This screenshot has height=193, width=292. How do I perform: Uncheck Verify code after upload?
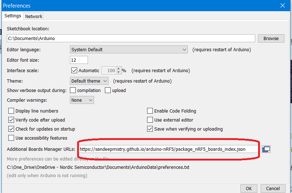coord(11,120)
